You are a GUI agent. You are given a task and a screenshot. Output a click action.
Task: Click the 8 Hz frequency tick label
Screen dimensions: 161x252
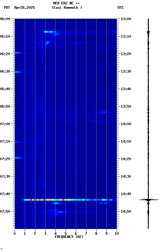point(96,234)
